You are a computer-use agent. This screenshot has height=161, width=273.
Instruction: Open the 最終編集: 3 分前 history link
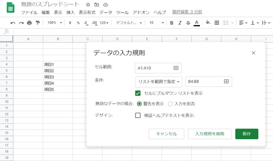coord(187,12)
